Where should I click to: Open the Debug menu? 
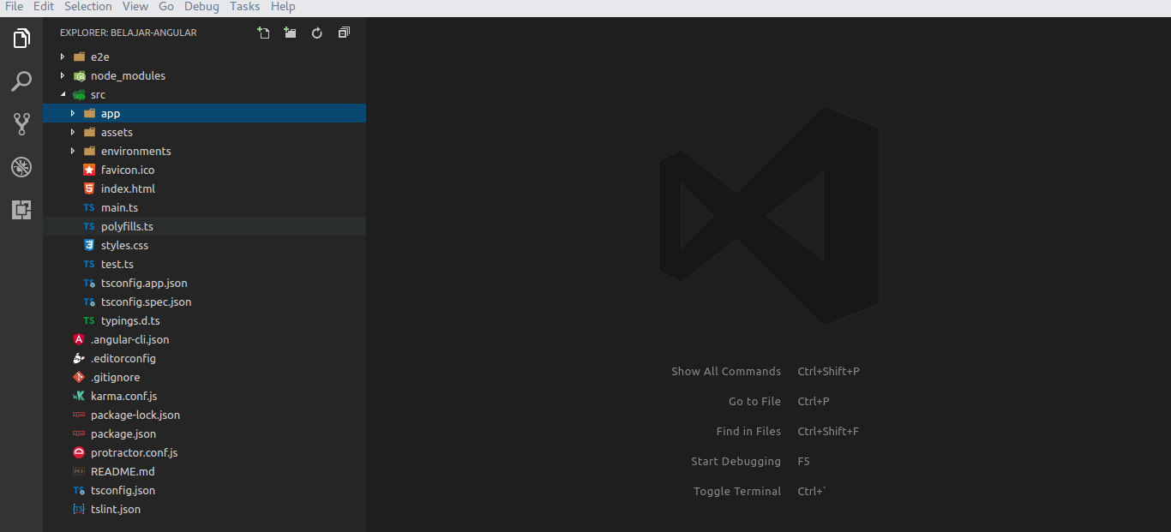[x=201, y=7]
